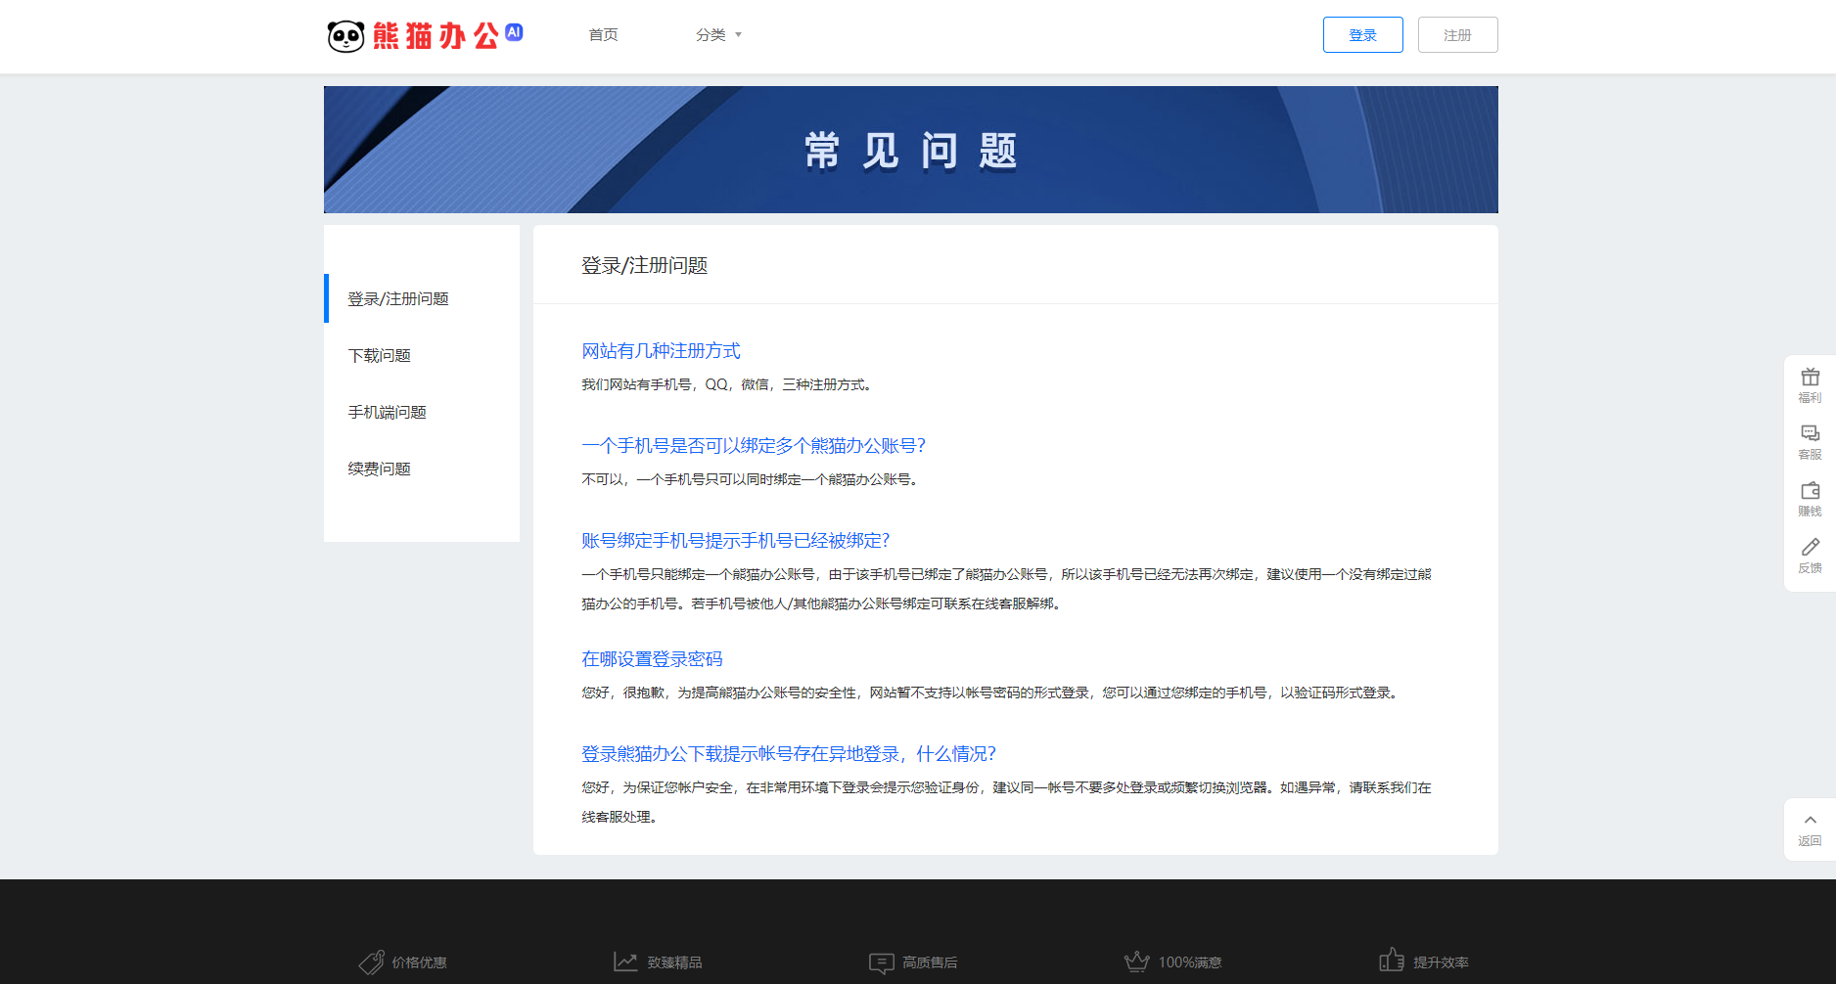The height and width of the screenshot is (984, 1836).
Task: Click the 登录 button
Action: pos(1362,33)
